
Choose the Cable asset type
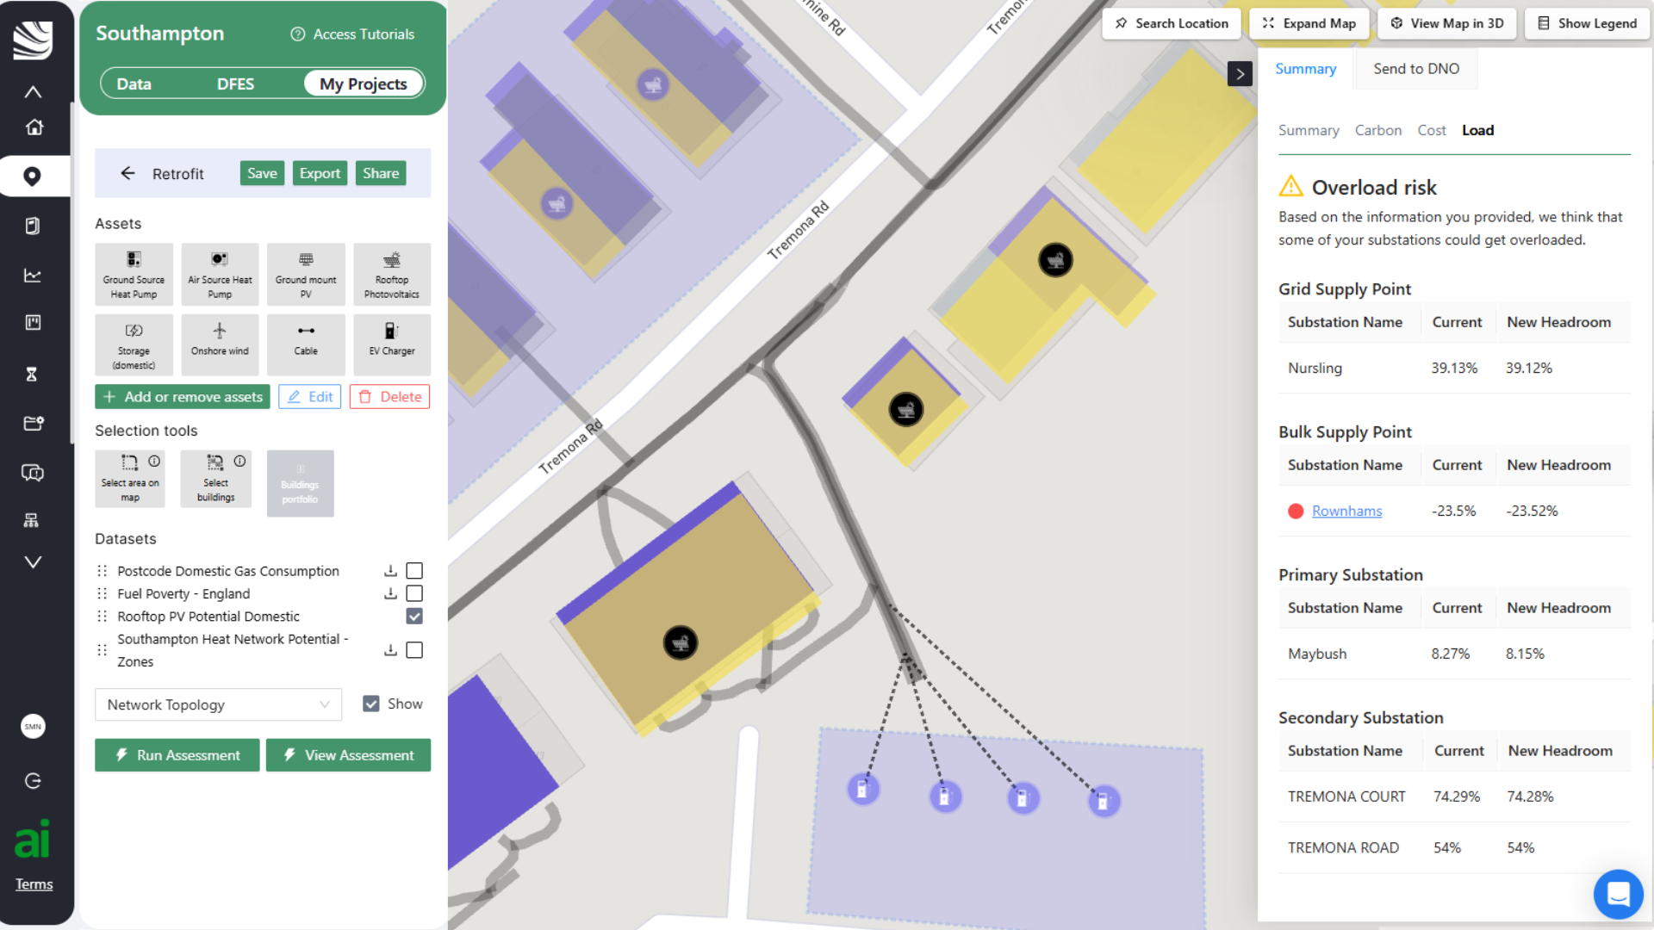coord(306,344)
